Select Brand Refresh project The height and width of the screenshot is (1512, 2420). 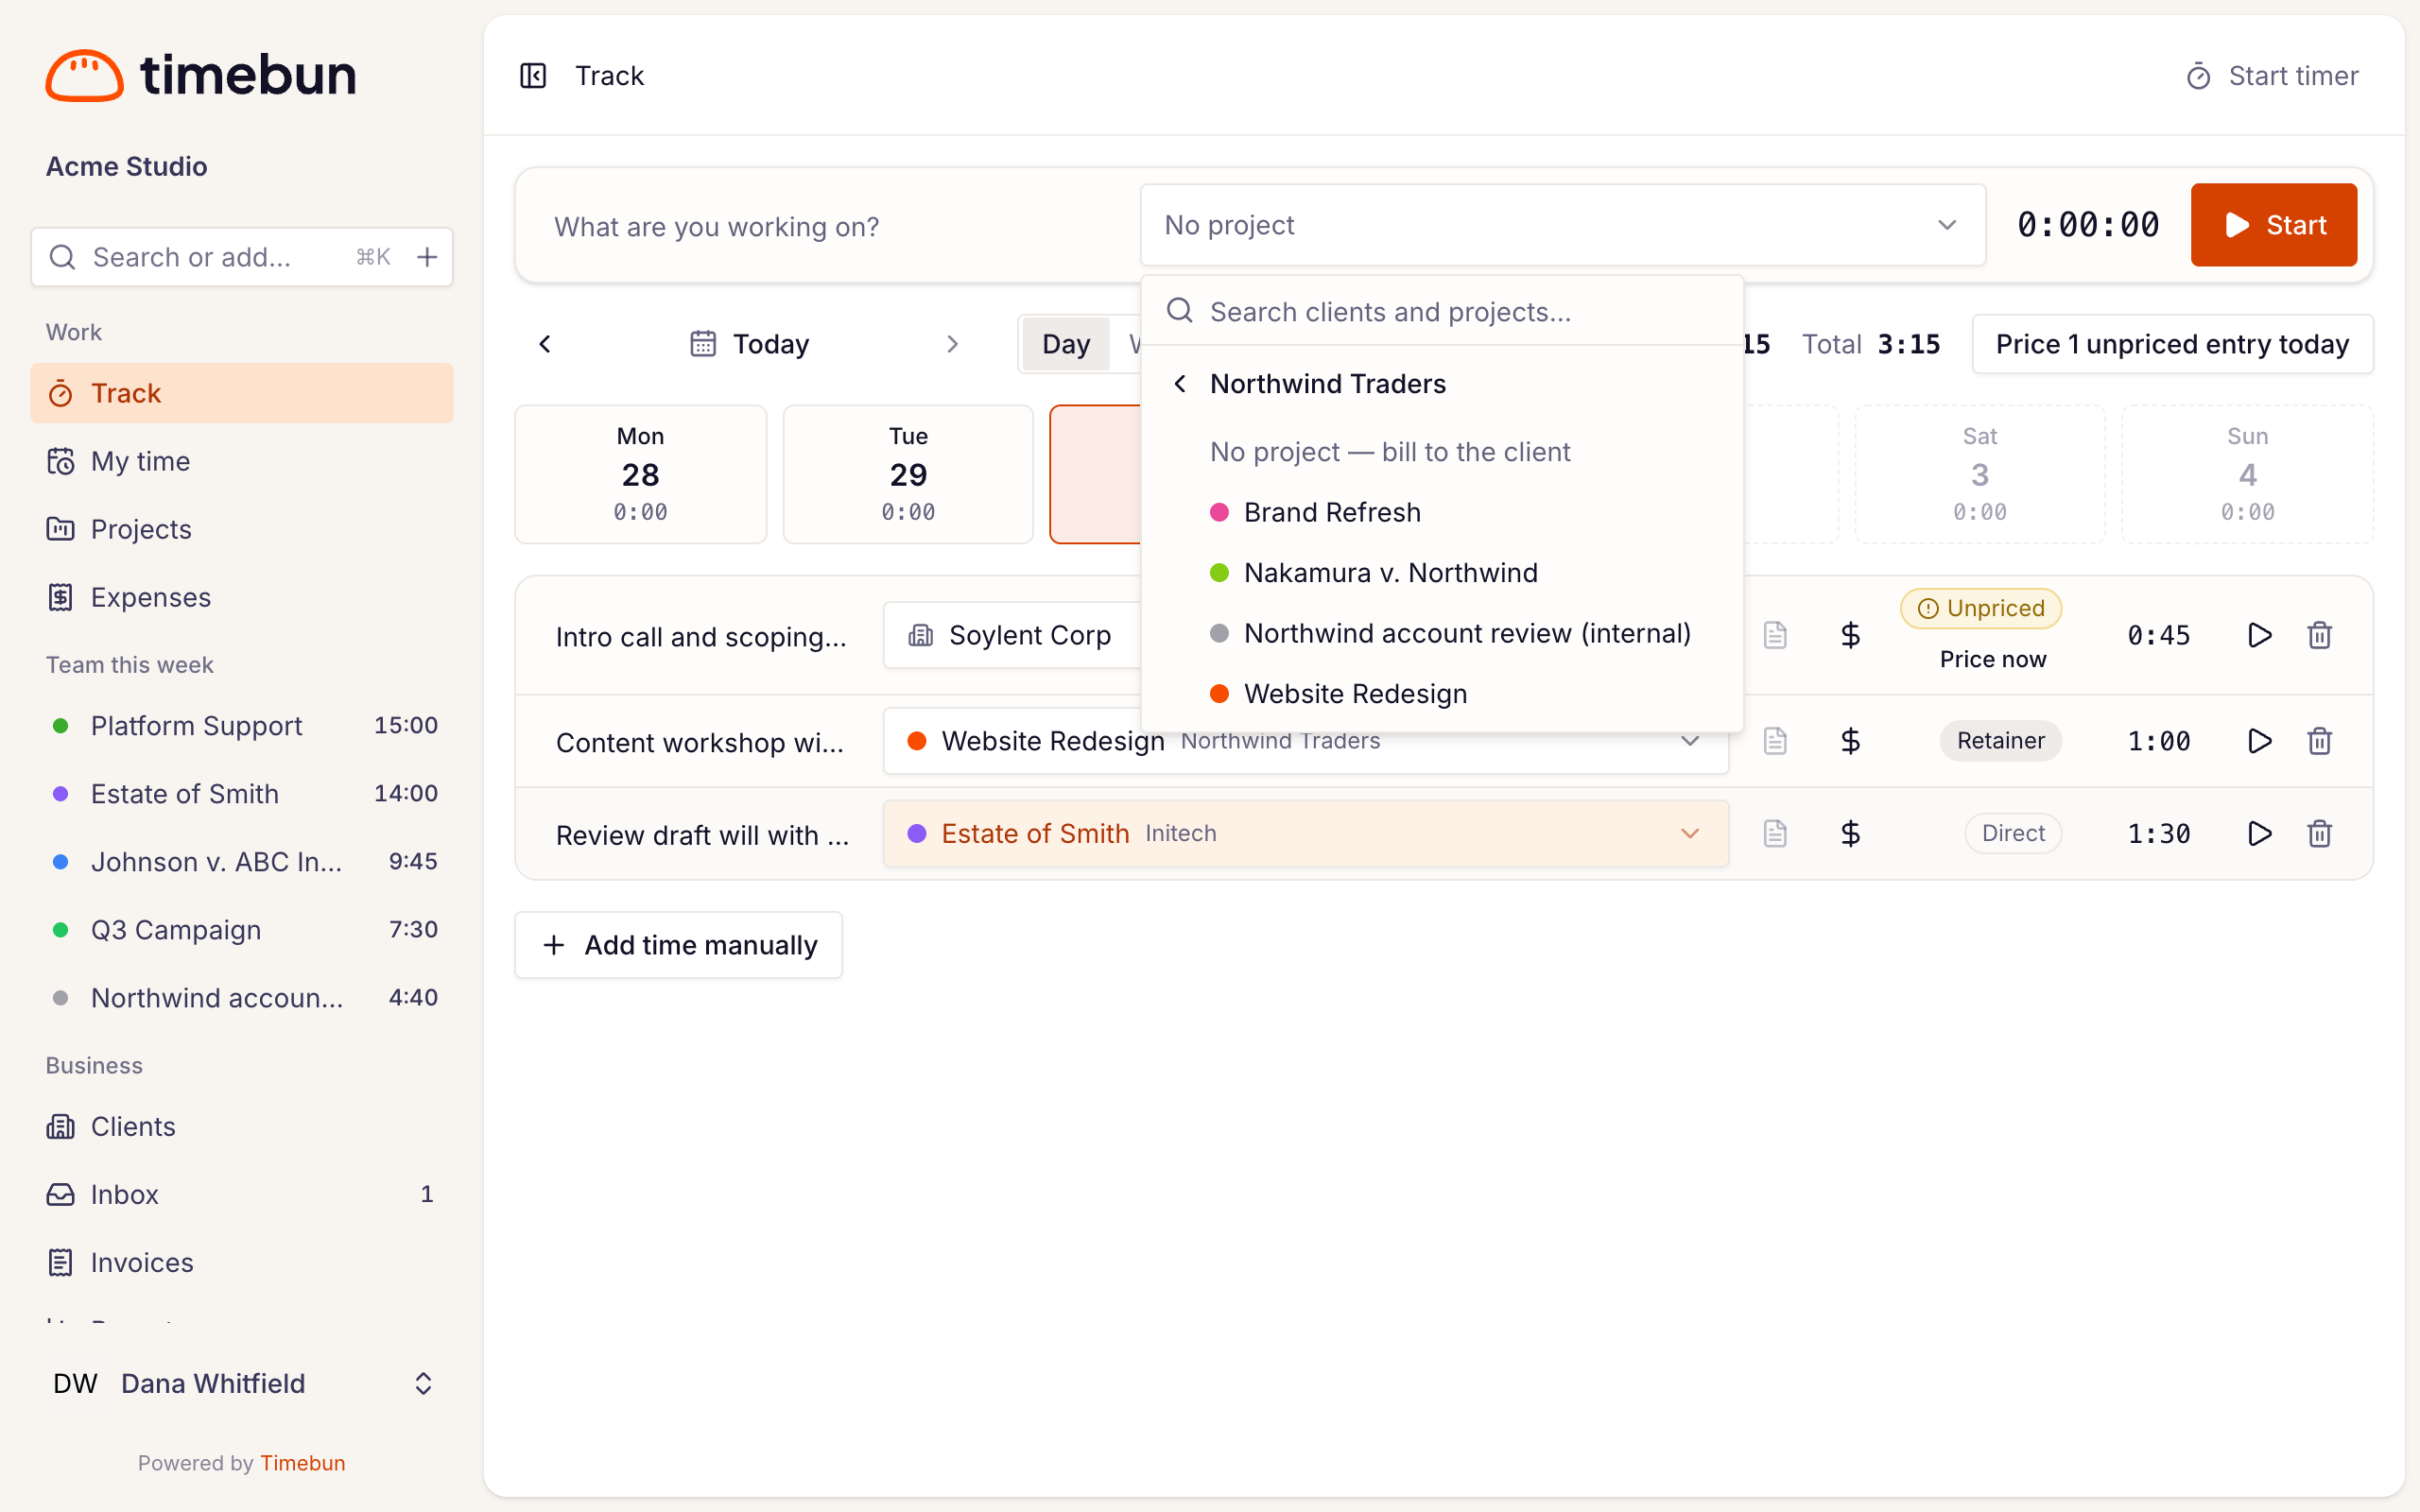click(x=1442, y=512)
